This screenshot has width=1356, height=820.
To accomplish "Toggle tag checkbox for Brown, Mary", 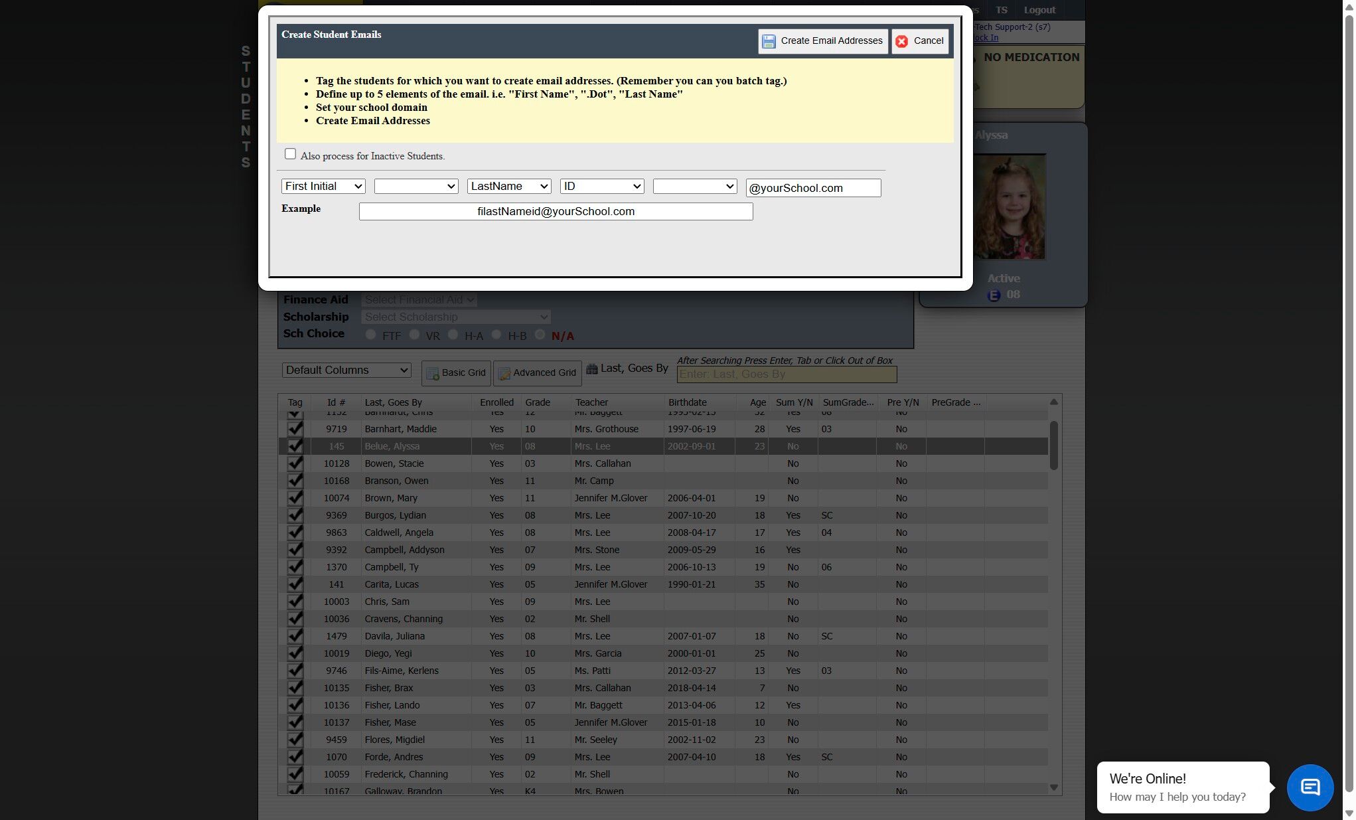I will click(295, 498).
